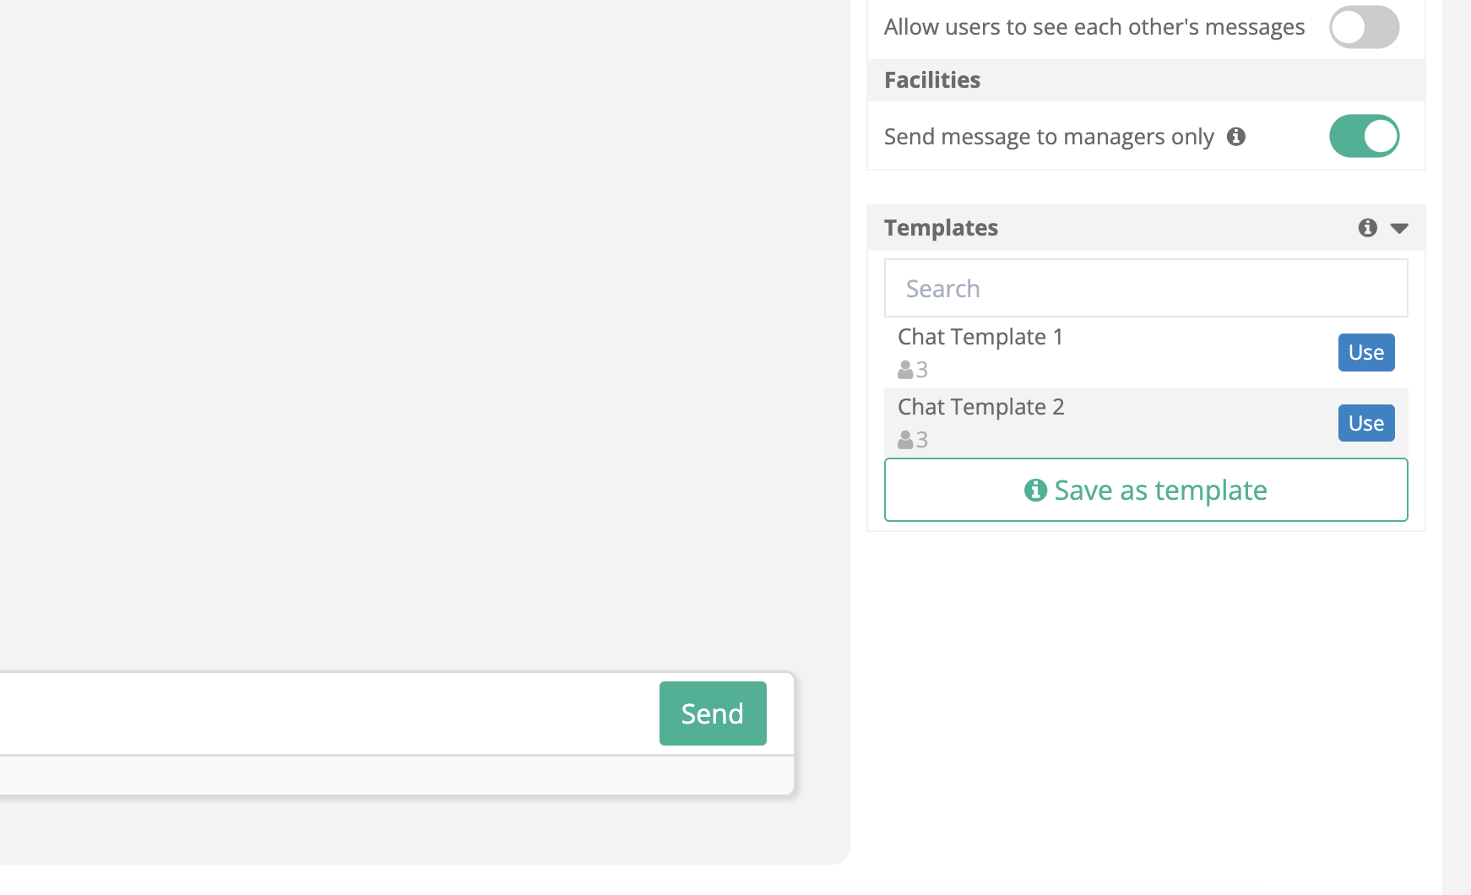Focus the template Search field
This screenshot has height=895, width=1471.
coord(1145,289)
